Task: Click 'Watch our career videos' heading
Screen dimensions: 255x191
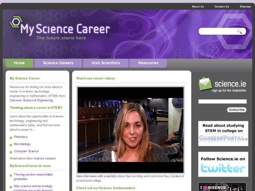Action: 95,79
